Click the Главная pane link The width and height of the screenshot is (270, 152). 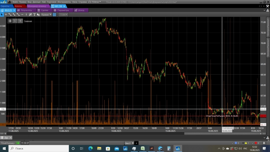(x=28, y=21)
